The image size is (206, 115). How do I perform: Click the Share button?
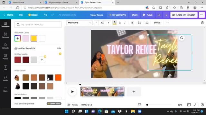(x=135, y=15)
